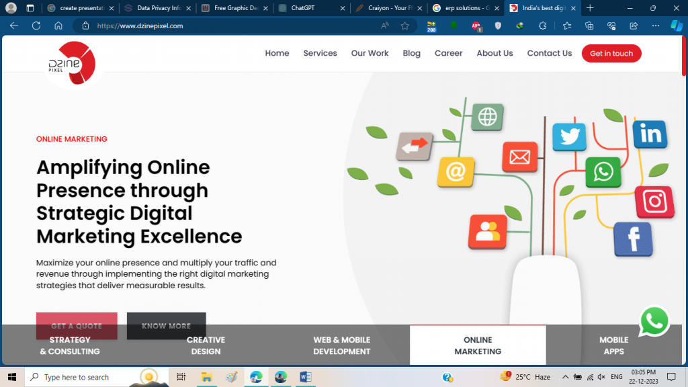Image resolution: width=688 pixels, height=387 pixels.
Task: Select the Mobile Apps slide tab
Action: [x=614, y=345]
